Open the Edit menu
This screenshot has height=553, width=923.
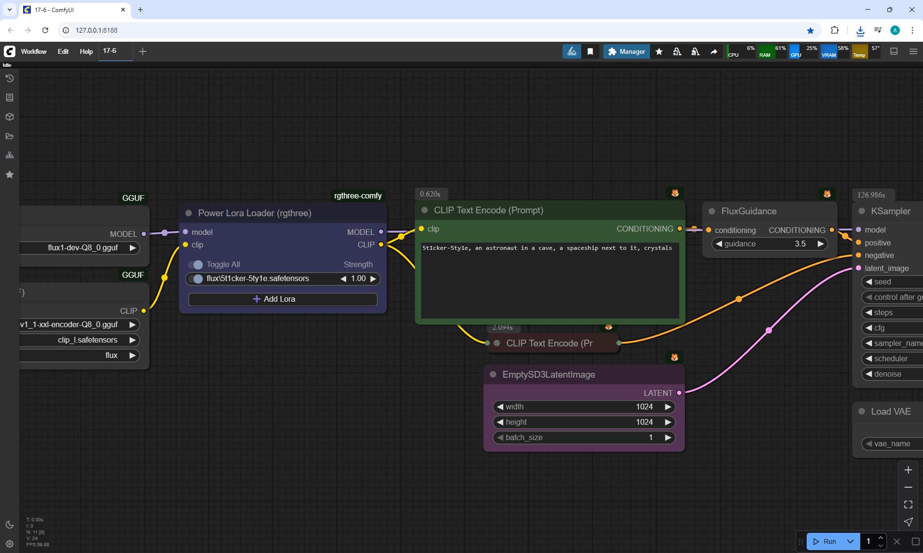tap(63, 51)
